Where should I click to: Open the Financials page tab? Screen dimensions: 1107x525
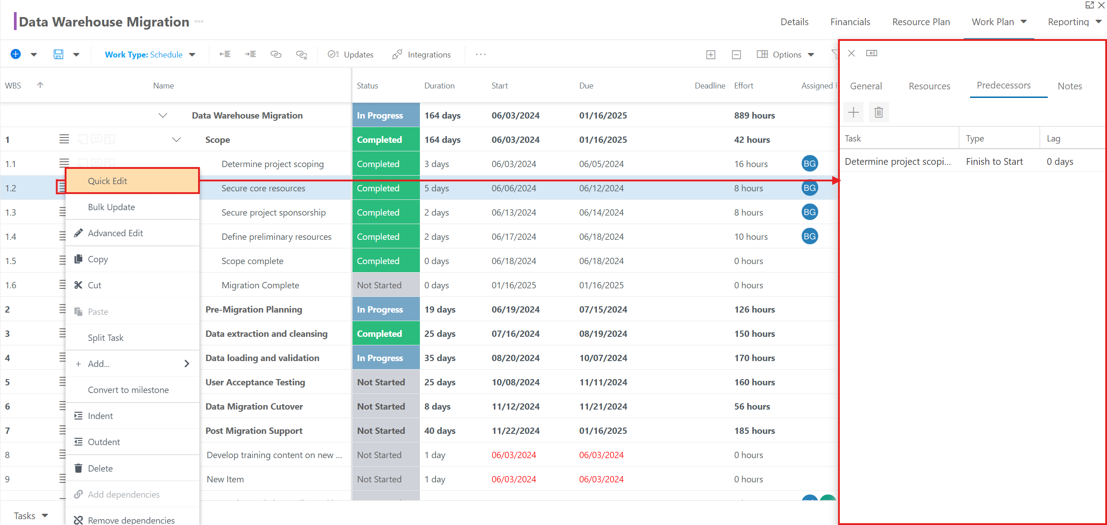(850, 22)
